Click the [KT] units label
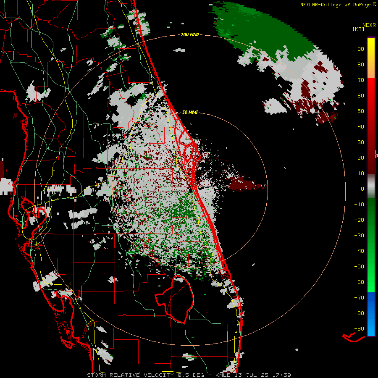 [359, 29]
